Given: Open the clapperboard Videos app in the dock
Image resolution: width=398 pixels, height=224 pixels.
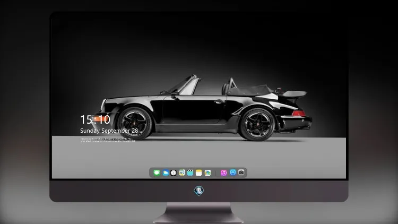Looking at the screenshot, I should (190, 173).
